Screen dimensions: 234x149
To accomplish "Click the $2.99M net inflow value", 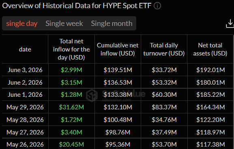I will click(71, 70).
